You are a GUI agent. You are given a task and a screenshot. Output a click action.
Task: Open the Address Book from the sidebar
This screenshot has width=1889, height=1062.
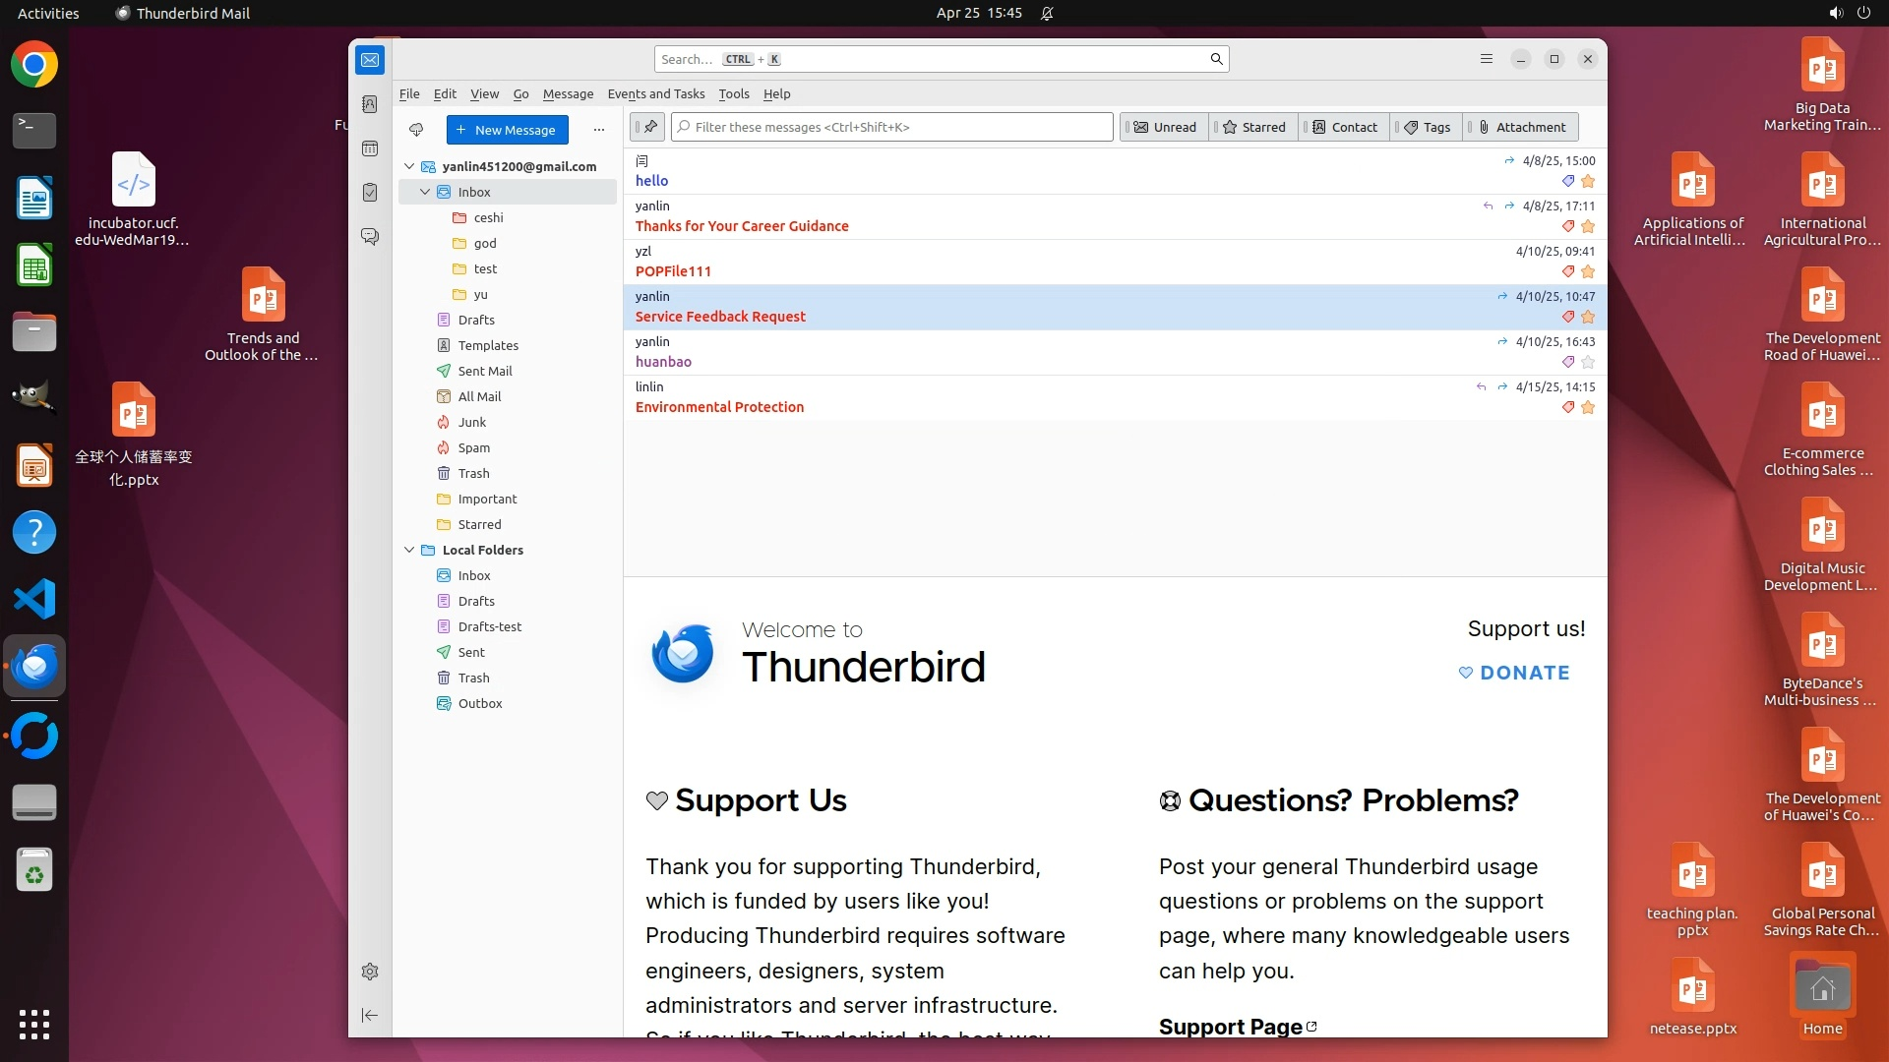coord(370,104)
